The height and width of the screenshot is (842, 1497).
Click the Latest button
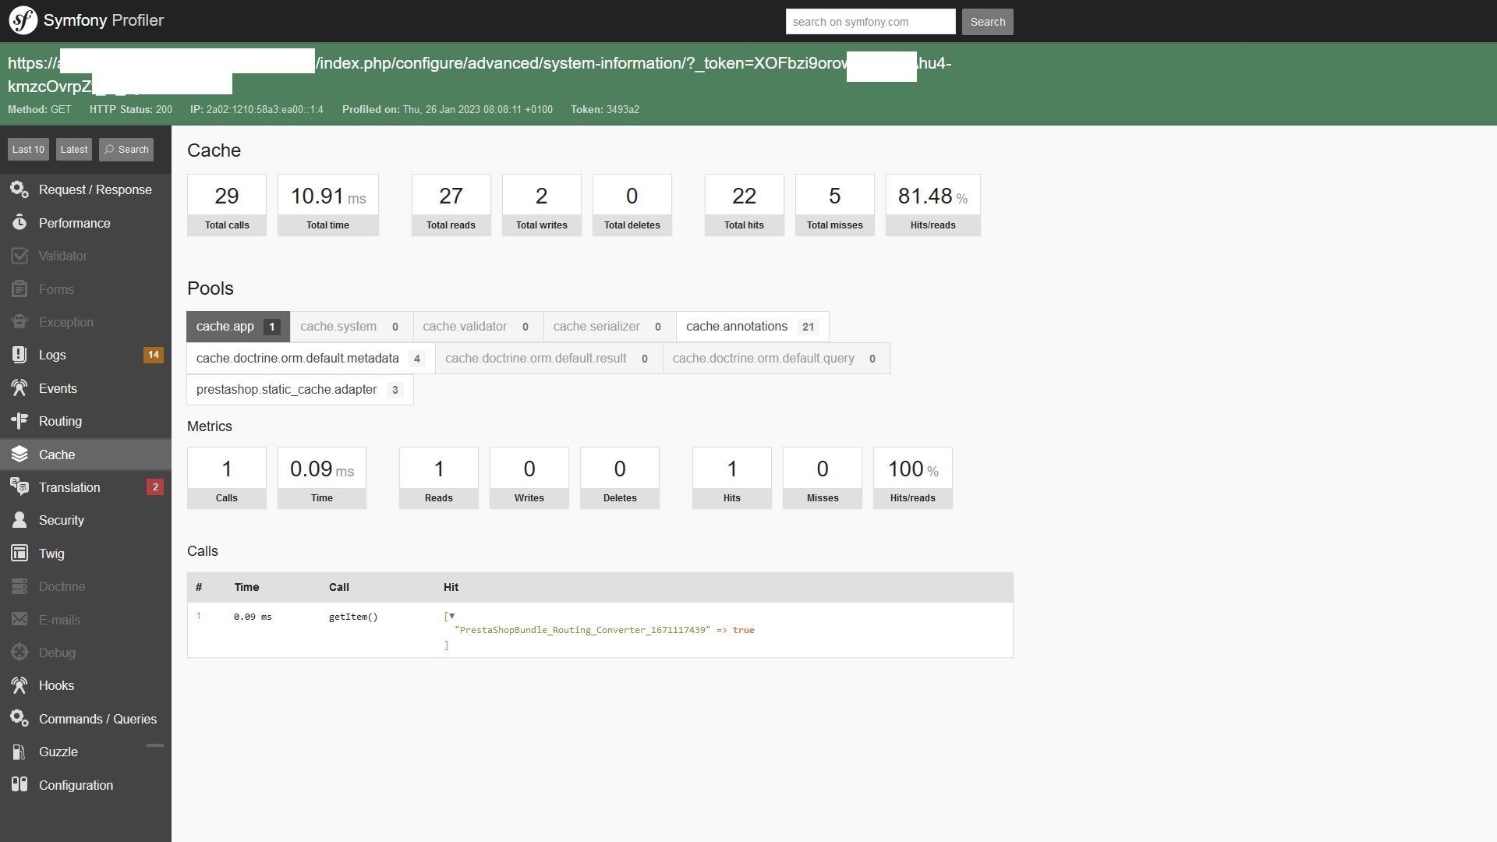pyautogui.click(x=74, y=150)
